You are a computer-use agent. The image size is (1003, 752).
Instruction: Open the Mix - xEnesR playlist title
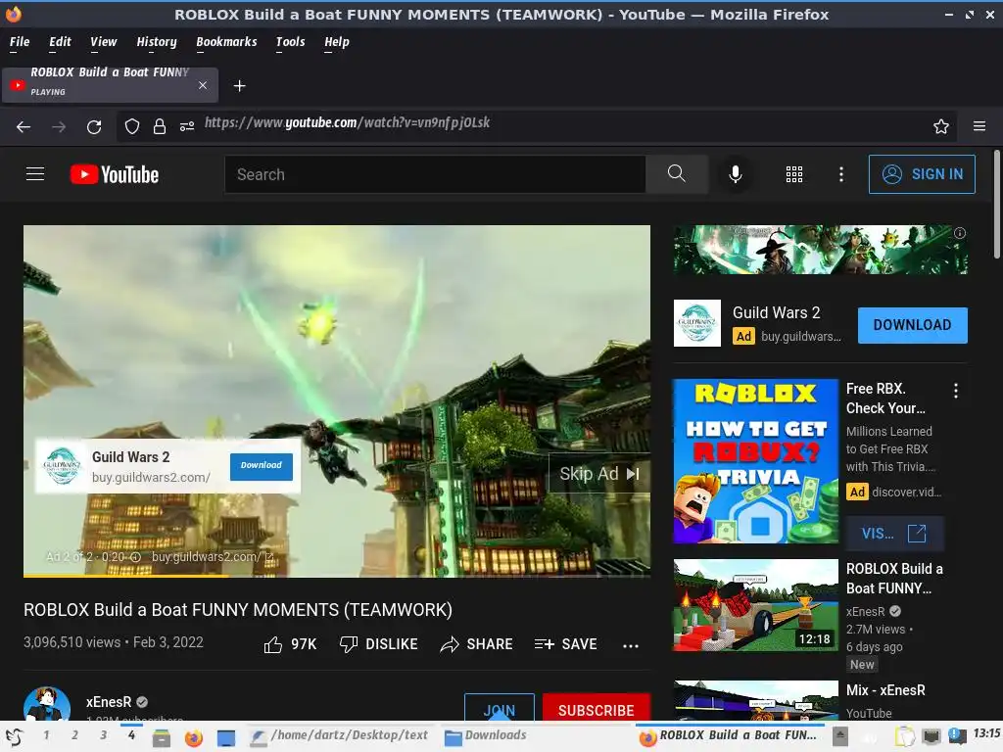point(885,690)
